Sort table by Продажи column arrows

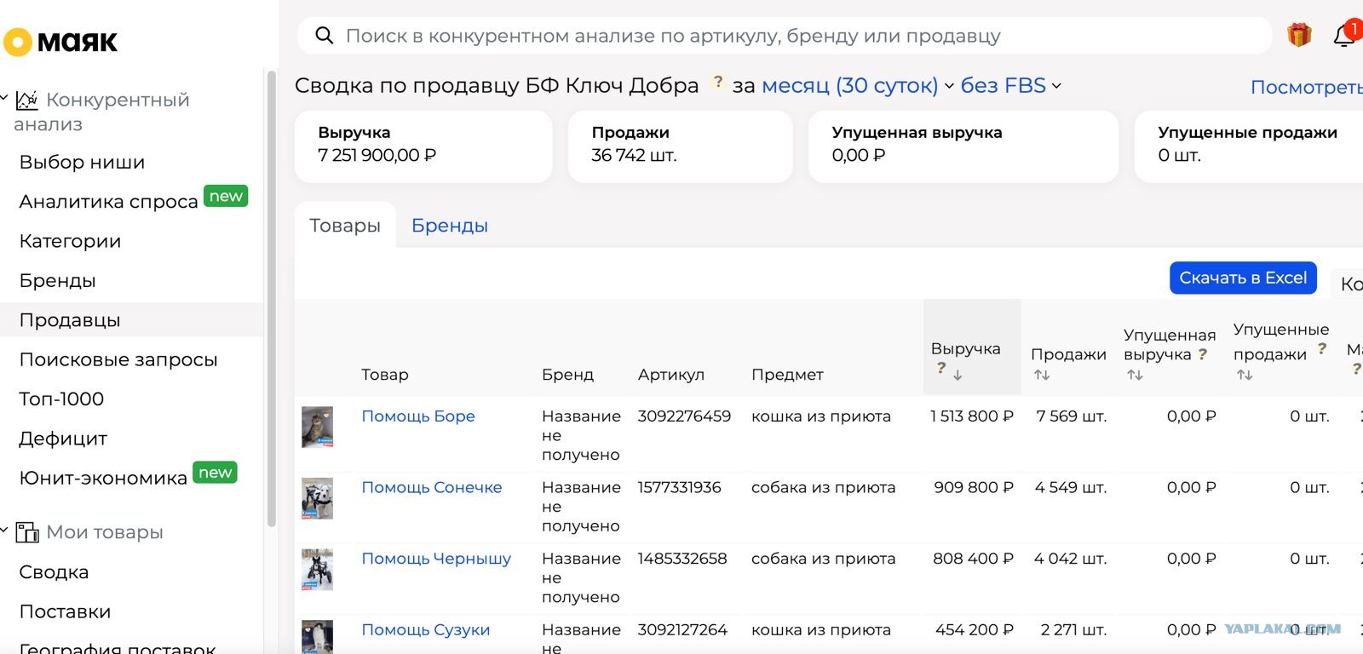coord(1041,375)
